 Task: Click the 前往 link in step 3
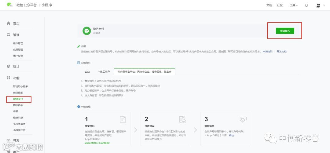pos(231,135)
